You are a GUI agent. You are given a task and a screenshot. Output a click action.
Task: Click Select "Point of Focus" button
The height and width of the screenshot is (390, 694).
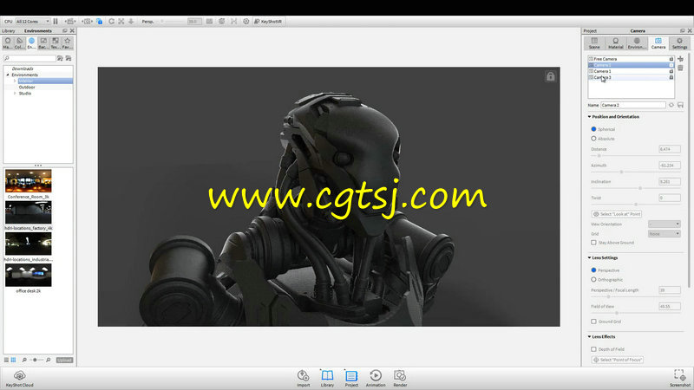click(x=618, y=360)
